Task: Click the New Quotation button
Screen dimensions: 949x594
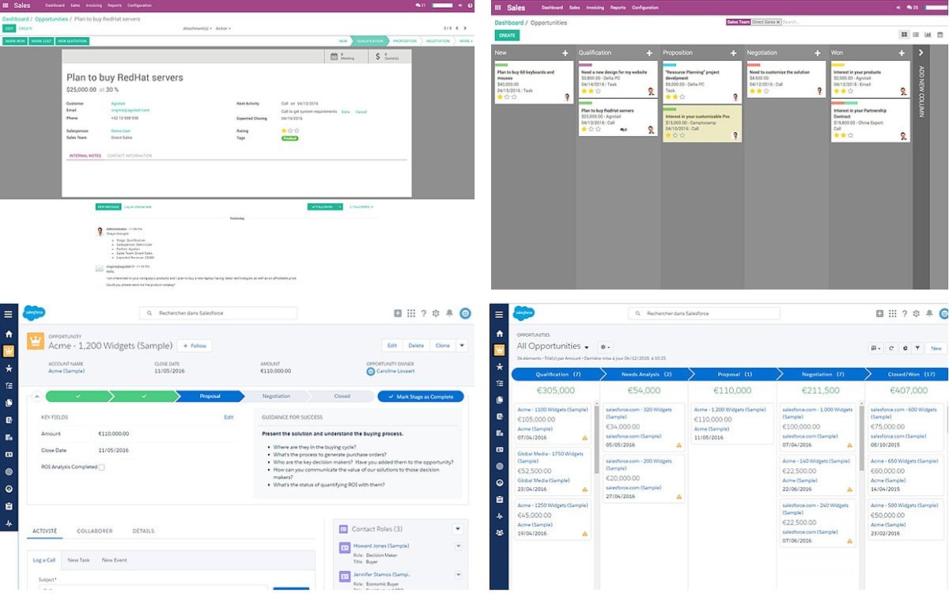Action: pyautogui.click(x=73, y=40)
